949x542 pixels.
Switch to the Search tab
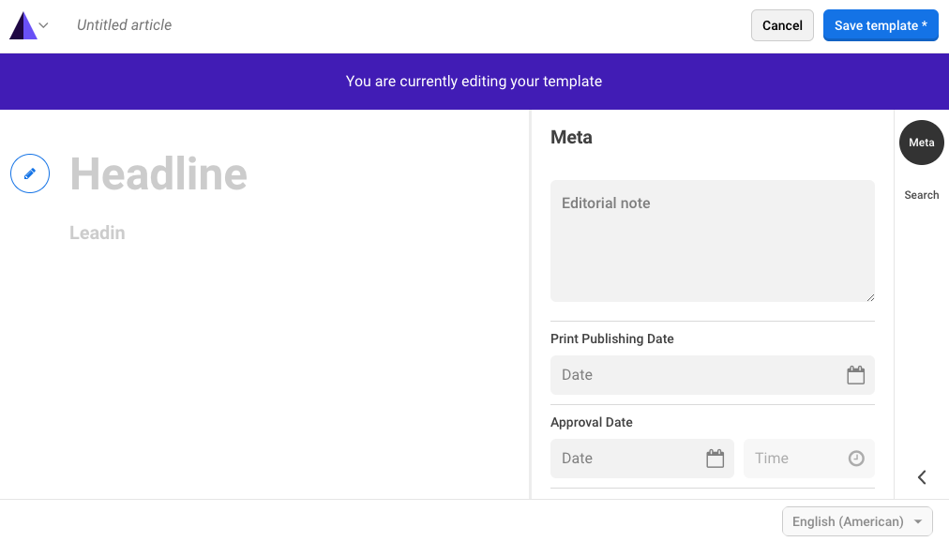(921, 195)
